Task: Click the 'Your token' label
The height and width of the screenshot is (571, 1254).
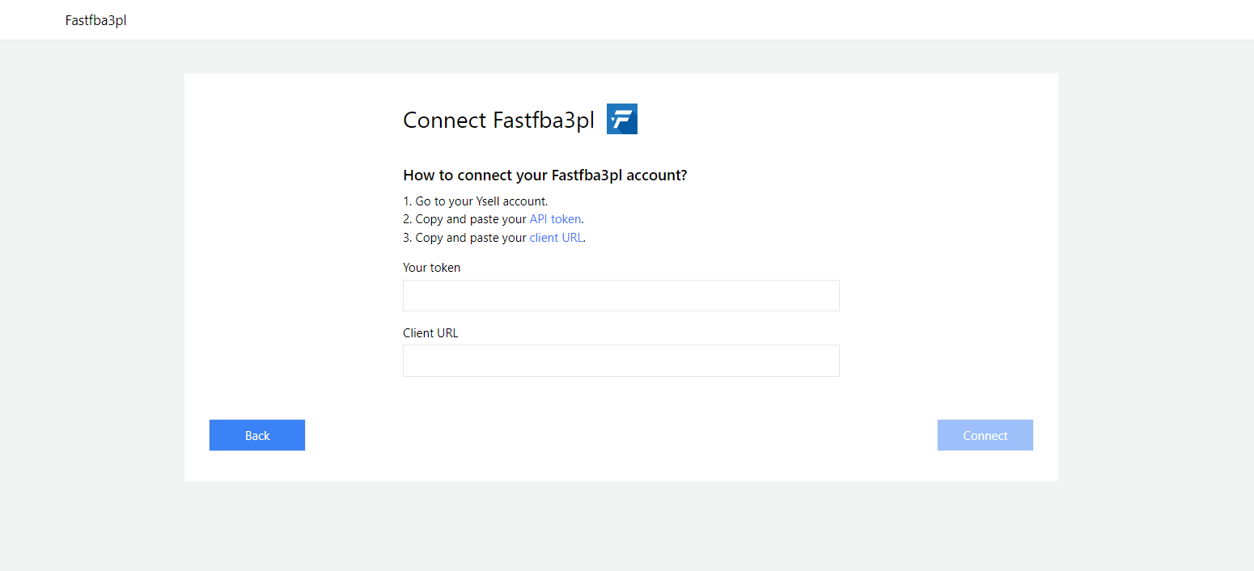Action: (x=431, y=268)
